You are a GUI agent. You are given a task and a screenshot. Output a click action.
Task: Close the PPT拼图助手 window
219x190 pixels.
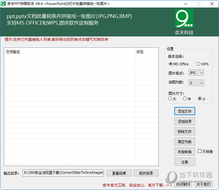(x=212, y=4)
